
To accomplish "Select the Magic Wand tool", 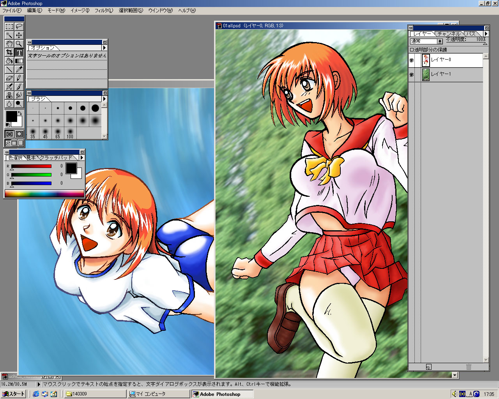I will pyautogui.click(x=9, y=35).
